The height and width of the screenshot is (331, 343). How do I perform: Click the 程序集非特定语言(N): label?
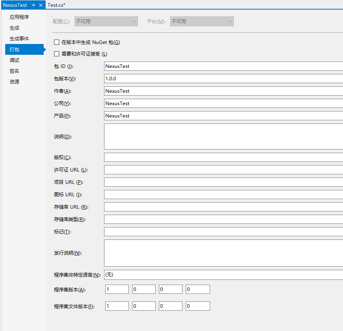click(77, 275)
